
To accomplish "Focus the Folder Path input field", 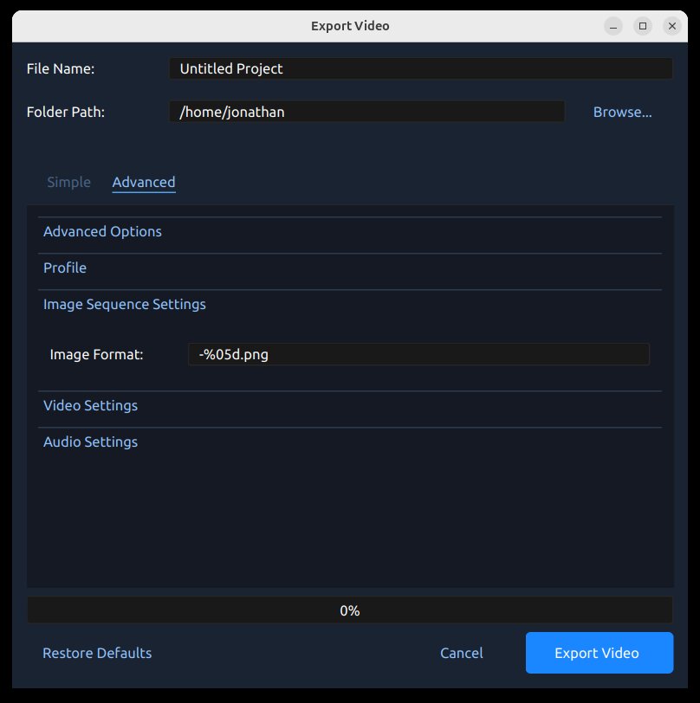I will click(366, 112).
